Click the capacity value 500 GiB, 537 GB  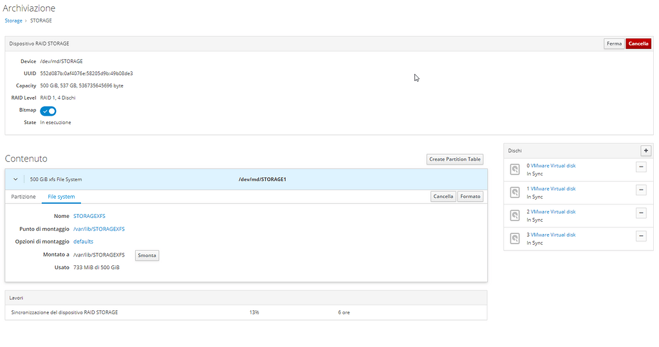pos(82,85)
